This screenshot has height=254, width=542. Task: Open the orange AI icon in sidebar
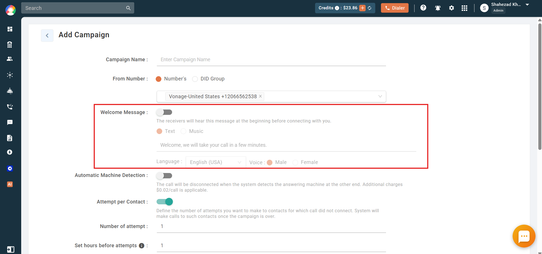(10, 184)
